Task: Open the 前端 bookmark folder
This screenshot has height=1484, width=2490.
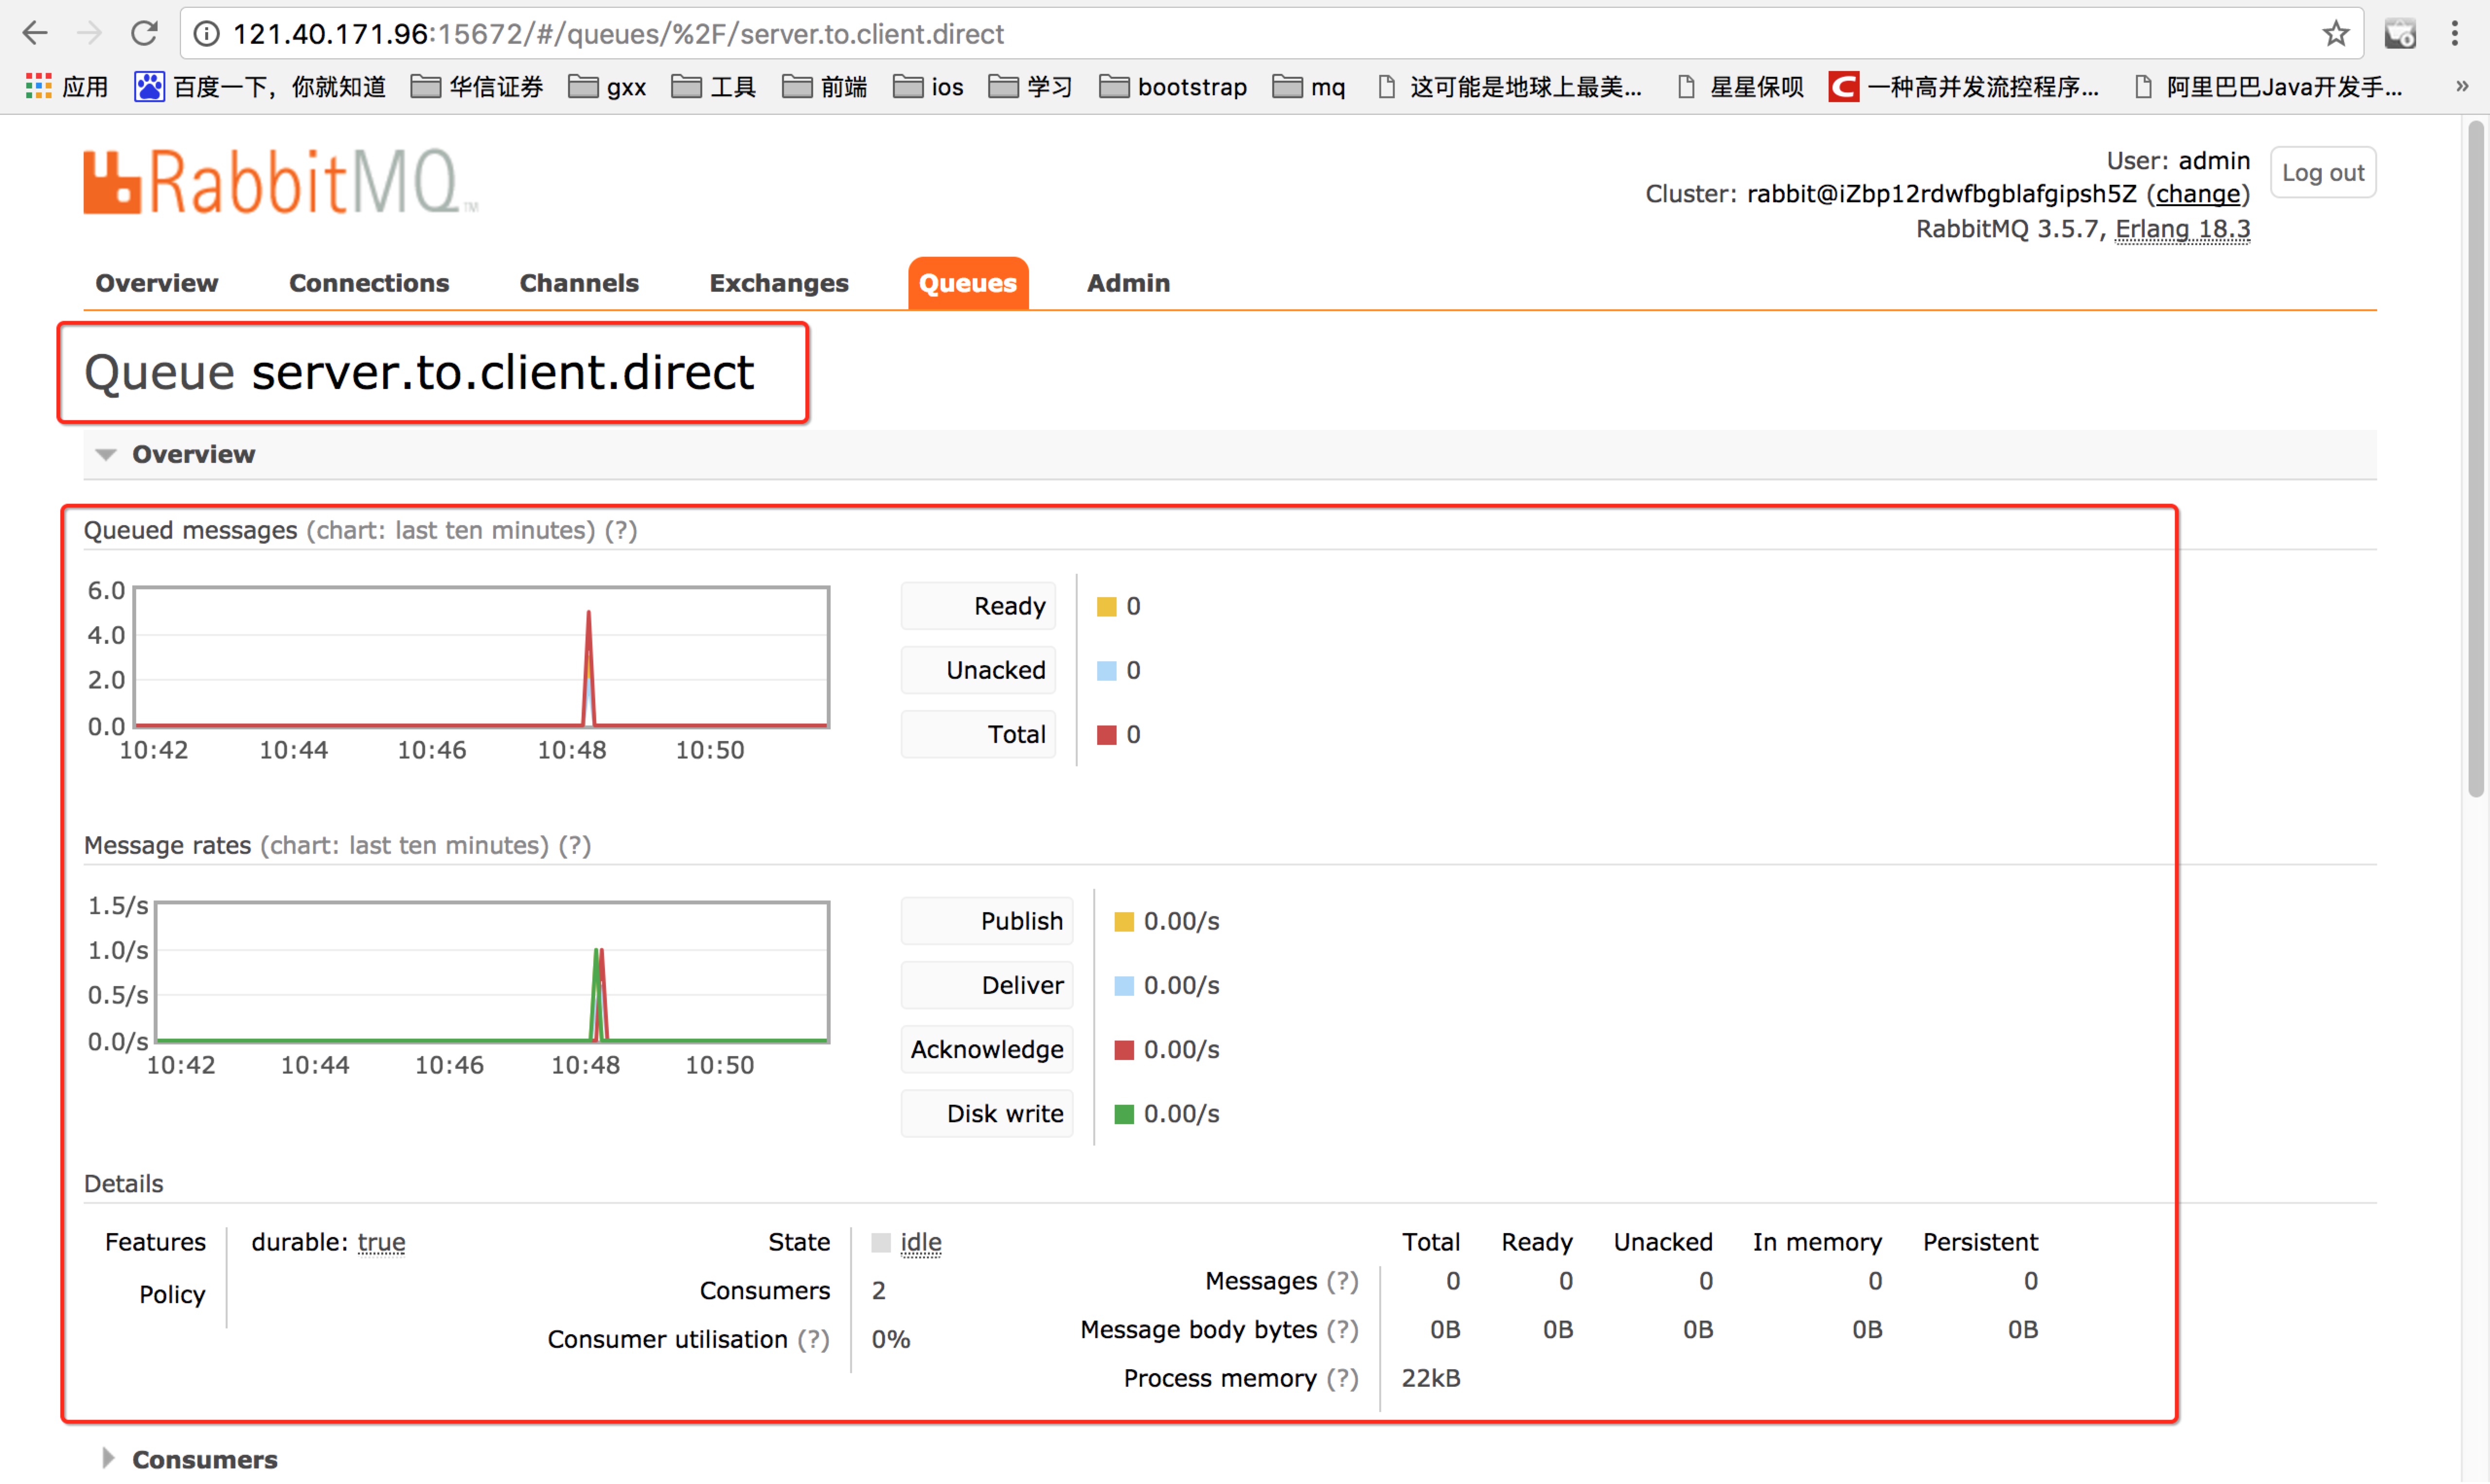Action: (824, 87)
